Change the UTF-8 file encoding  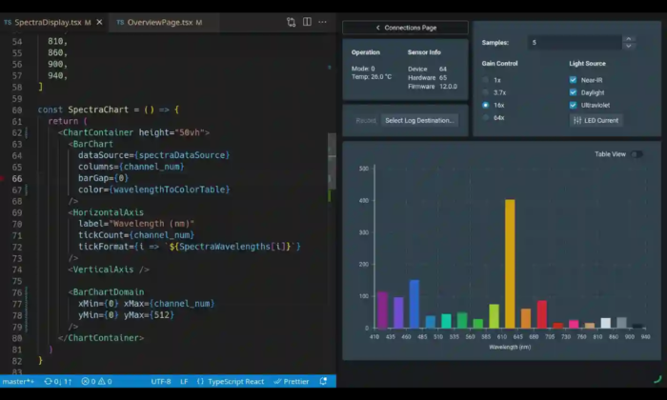(x=161, y=381)
